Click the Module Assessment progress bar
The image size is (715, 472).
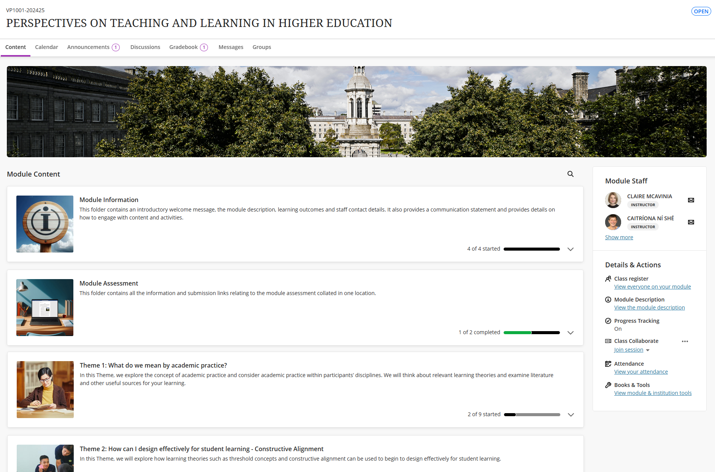[x=531, y=333]
